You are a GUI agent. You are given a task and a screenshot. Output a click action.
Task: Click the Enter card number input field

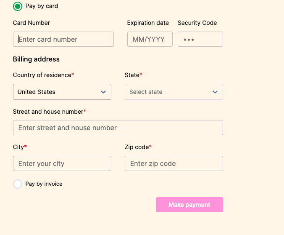(63, 39)
